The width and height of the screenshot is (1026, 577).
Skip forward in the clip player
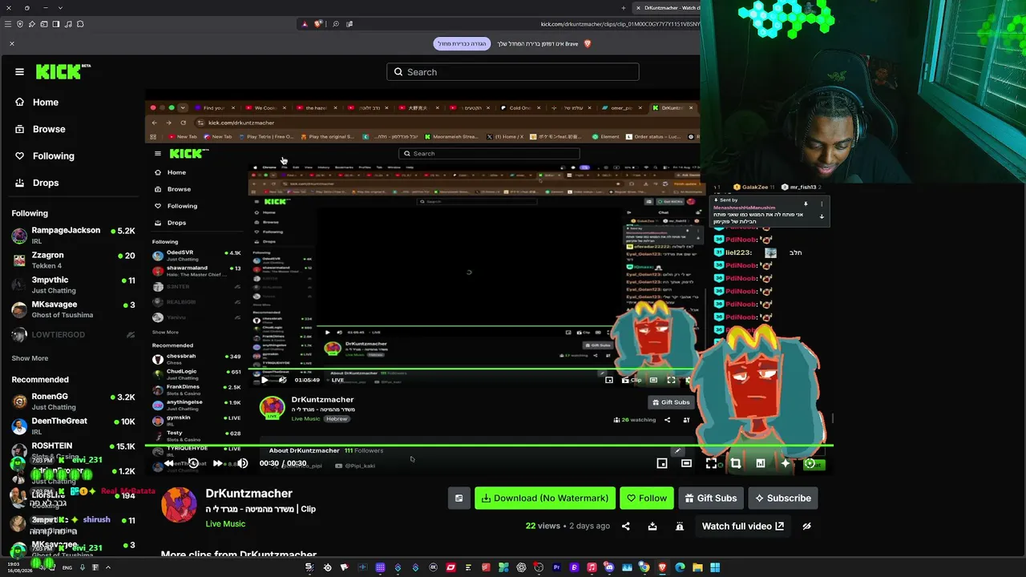click(x=217, y=463)
